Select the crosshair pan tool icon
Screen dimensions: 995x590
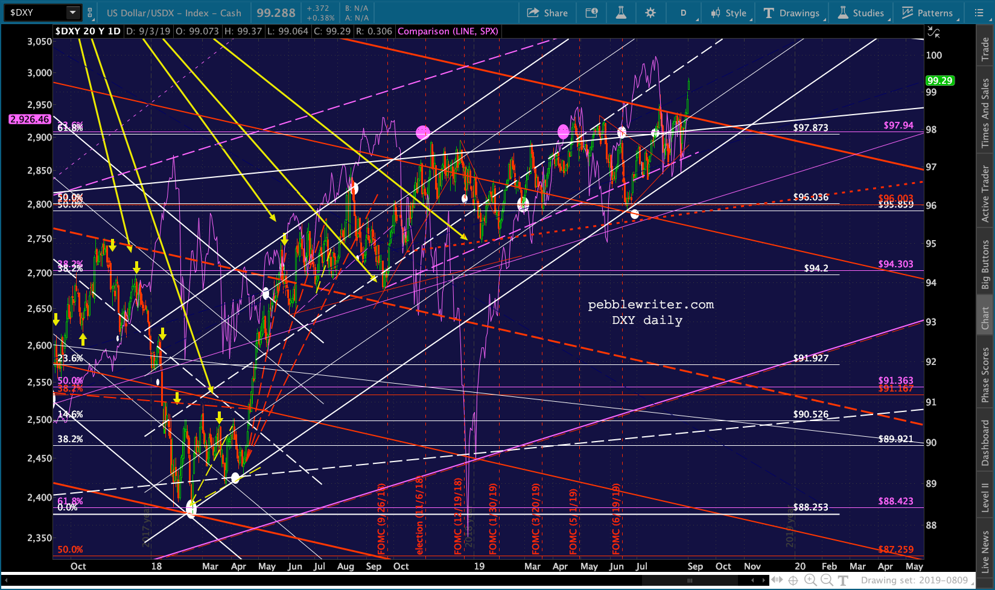pyautogui.click(x=793, y=580)
